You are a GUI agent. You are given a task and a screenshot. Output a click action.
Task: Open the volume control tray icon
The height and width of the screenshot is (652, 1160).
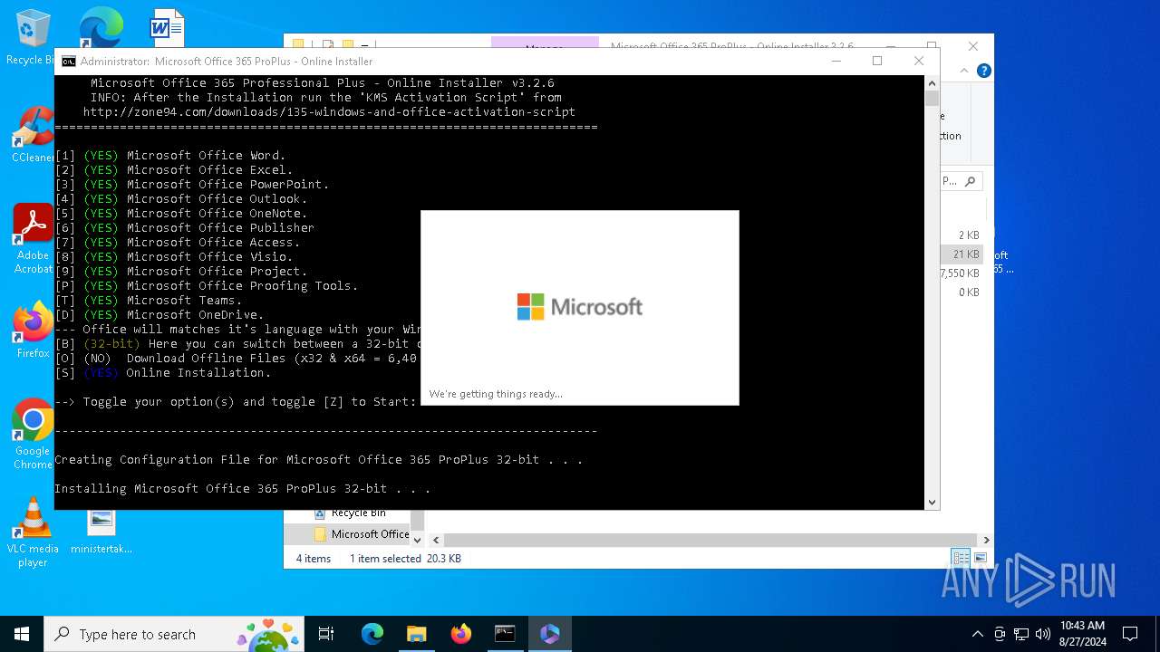pos(1043,634)
